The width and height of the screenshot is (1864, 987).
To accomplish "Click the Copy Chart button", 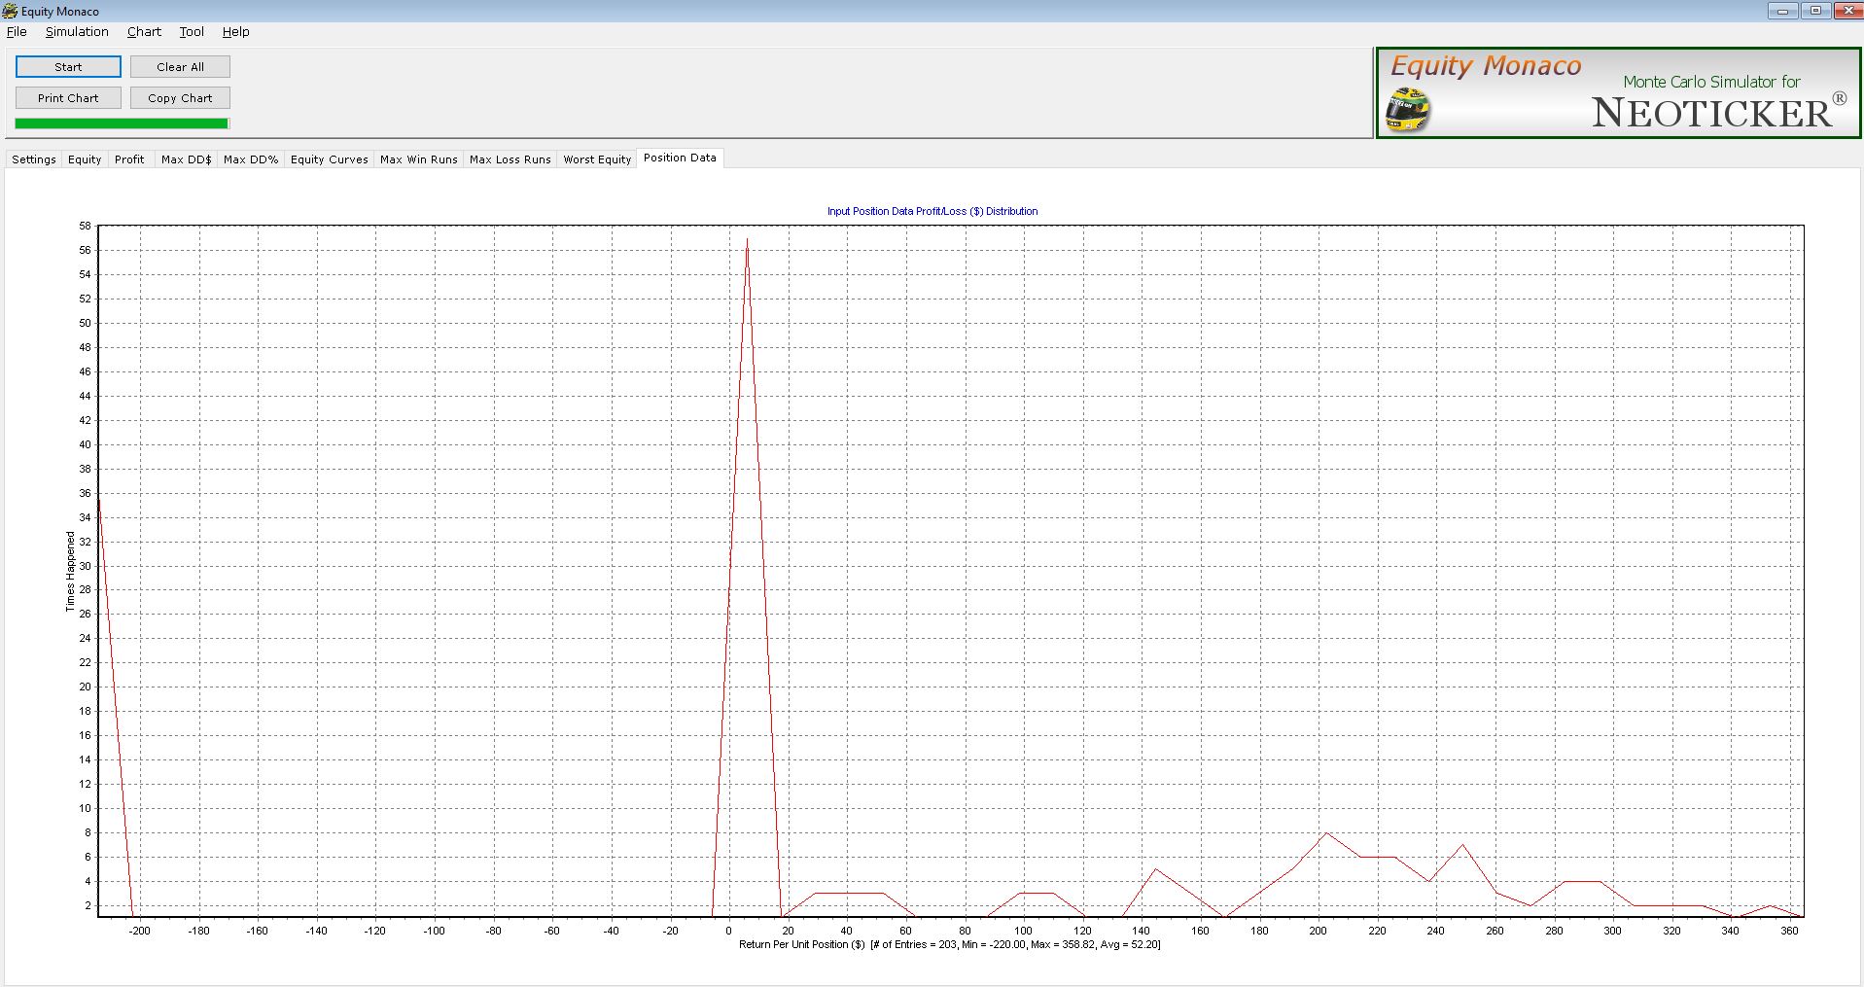I will click(180, 98).
